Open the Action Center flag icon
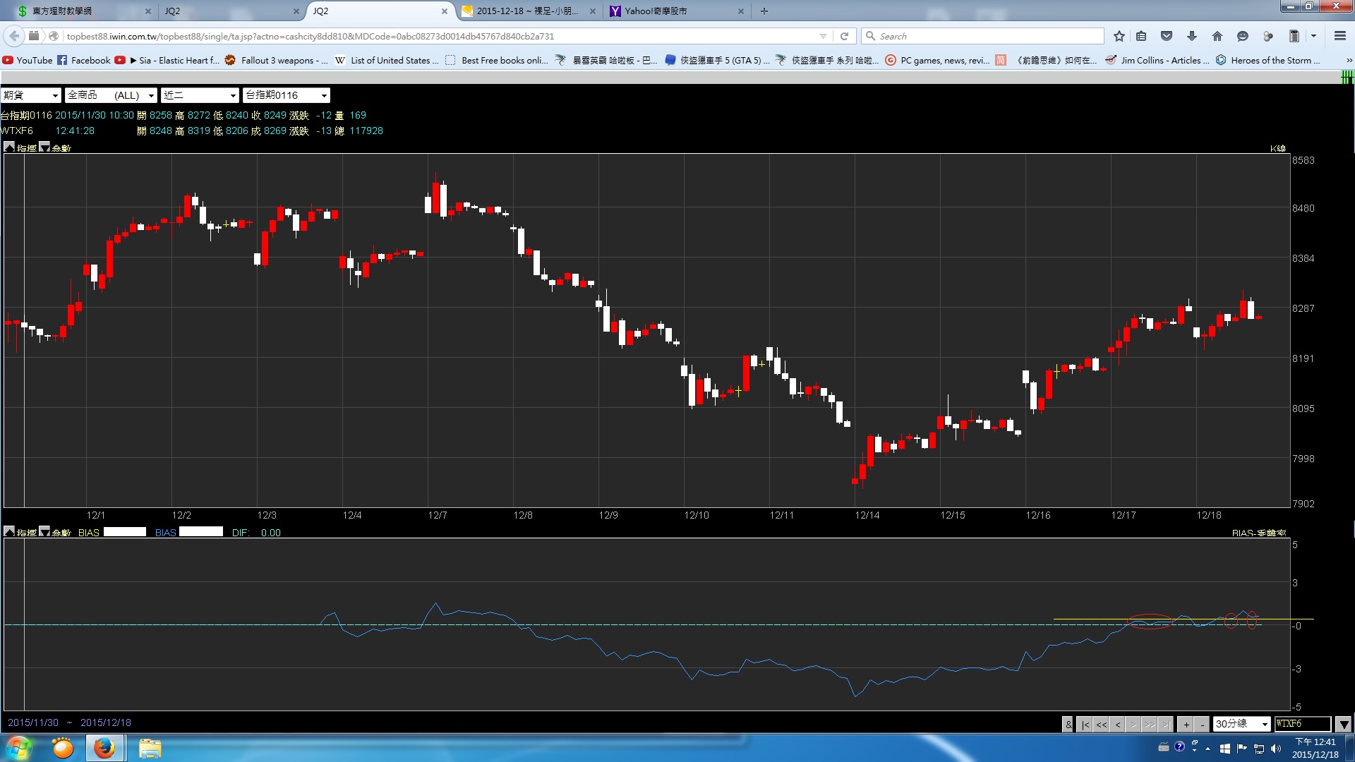The width and height of the screenshot is (1355, 762). 1241,748
